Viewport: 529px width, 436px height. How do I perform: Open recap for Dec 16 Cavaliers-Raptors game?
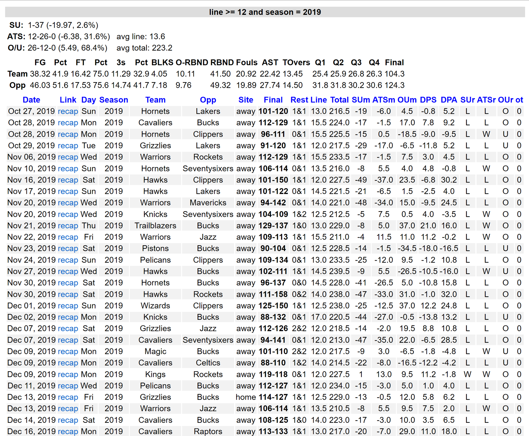(x=68, y=431)
